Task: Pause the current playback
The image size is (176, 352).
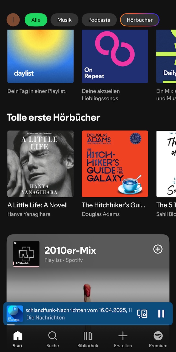Action: (161, 314)
